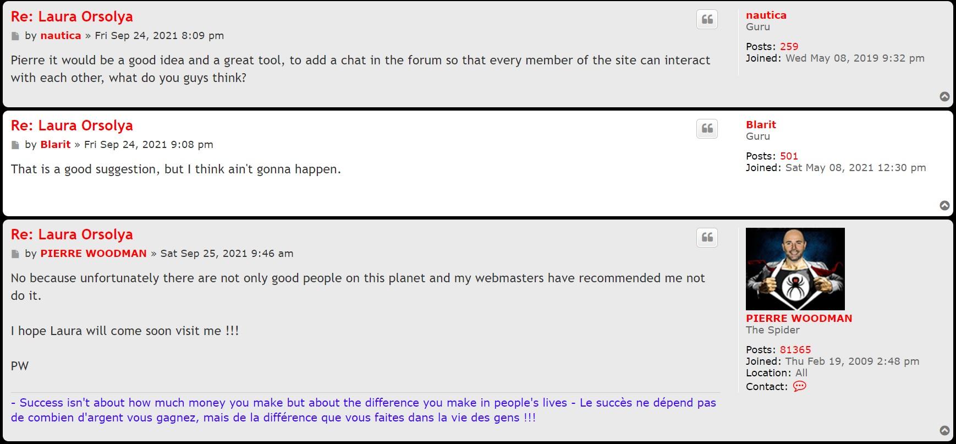
Task: Quote PIERRE WOODMAN's post using the quote icon
Action: tap(707, 238)
